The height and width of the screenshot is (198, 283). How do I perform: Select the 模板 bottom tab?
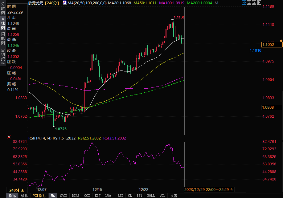25,196
